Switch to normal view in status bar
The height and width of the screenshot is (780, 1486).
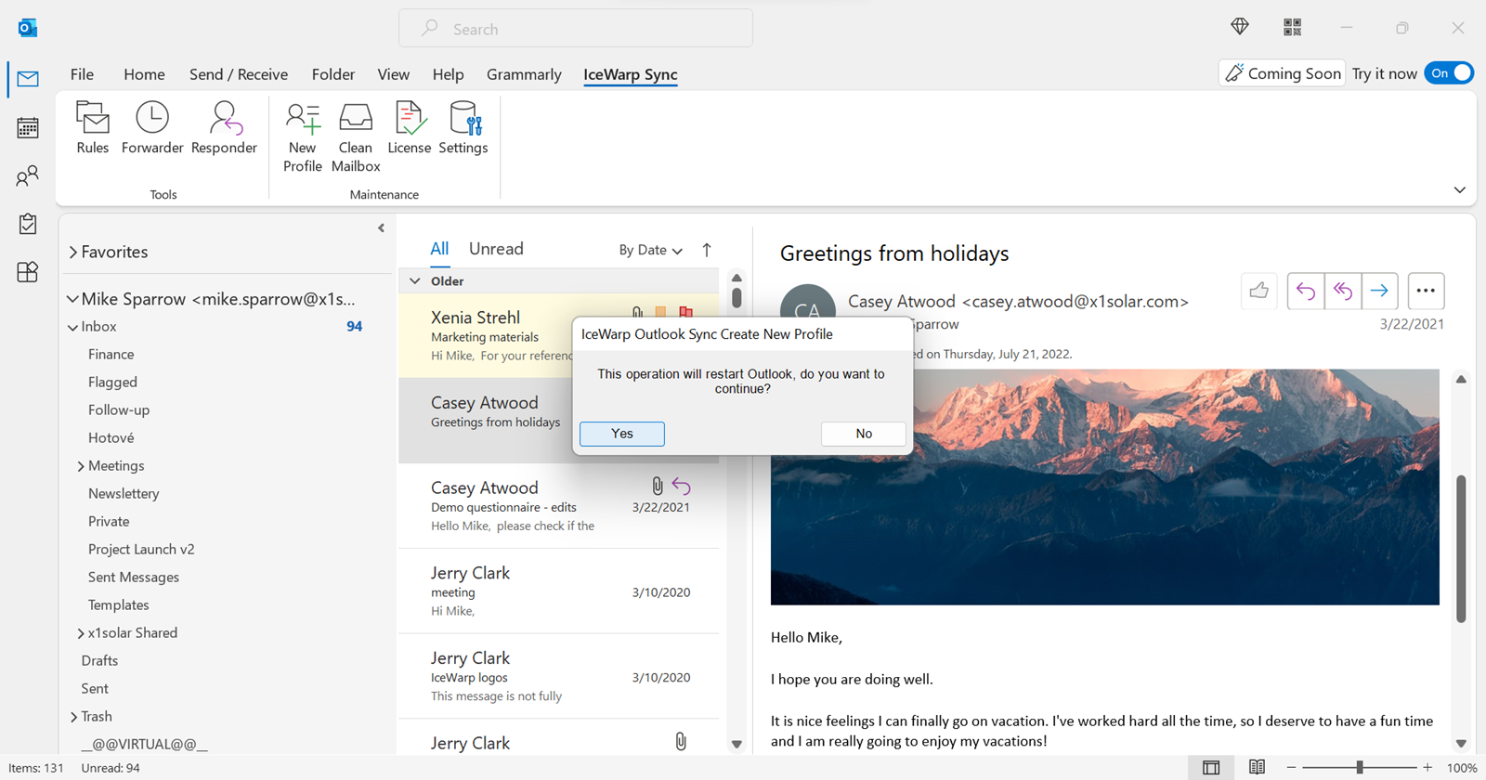pyautogui.click(x=1211, y=767)
